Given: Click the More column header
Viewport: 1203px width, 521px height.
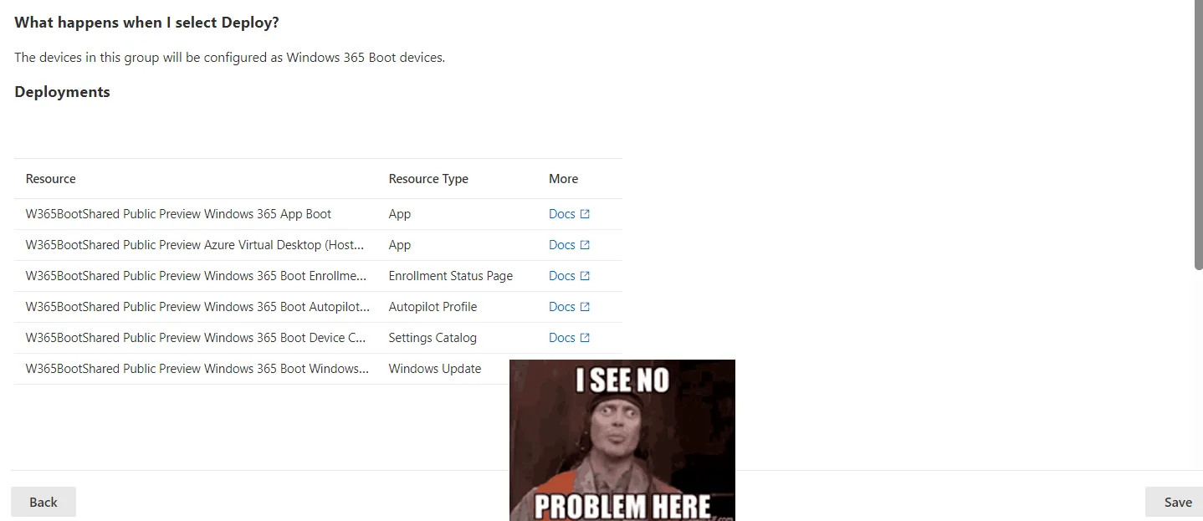Looking at the screenshot, I should click(x=563, y=179).
